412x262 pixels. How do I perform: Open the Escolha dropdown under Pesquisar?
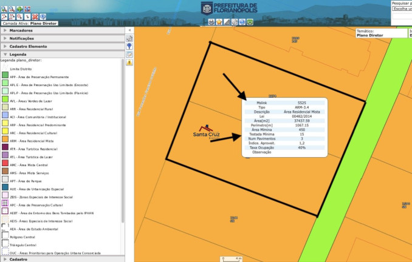[x=402, y=8]
